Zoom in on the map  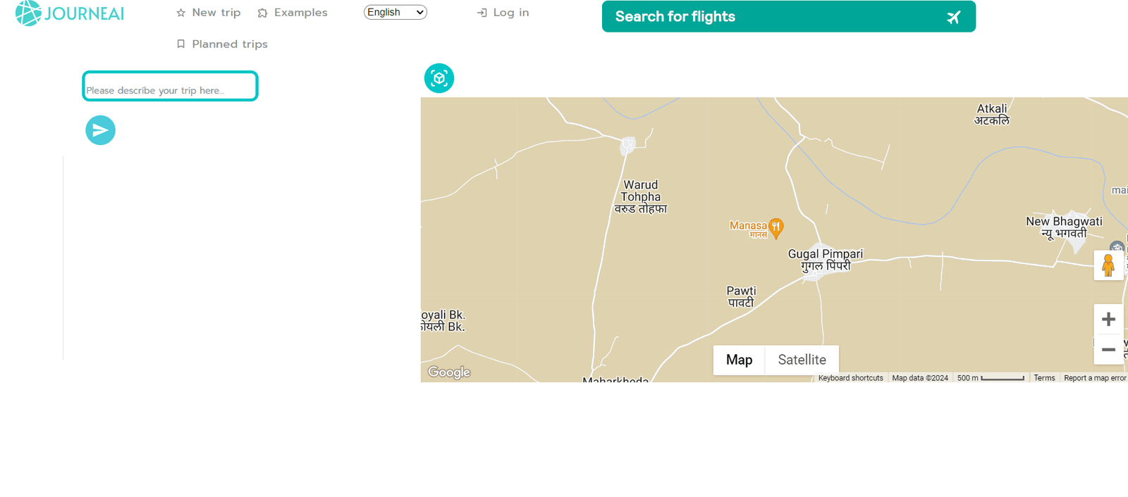[1108, 320]
